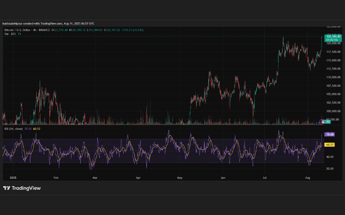
Task: Click the 2025 label on time axis
Action: (x=13, y=178)
